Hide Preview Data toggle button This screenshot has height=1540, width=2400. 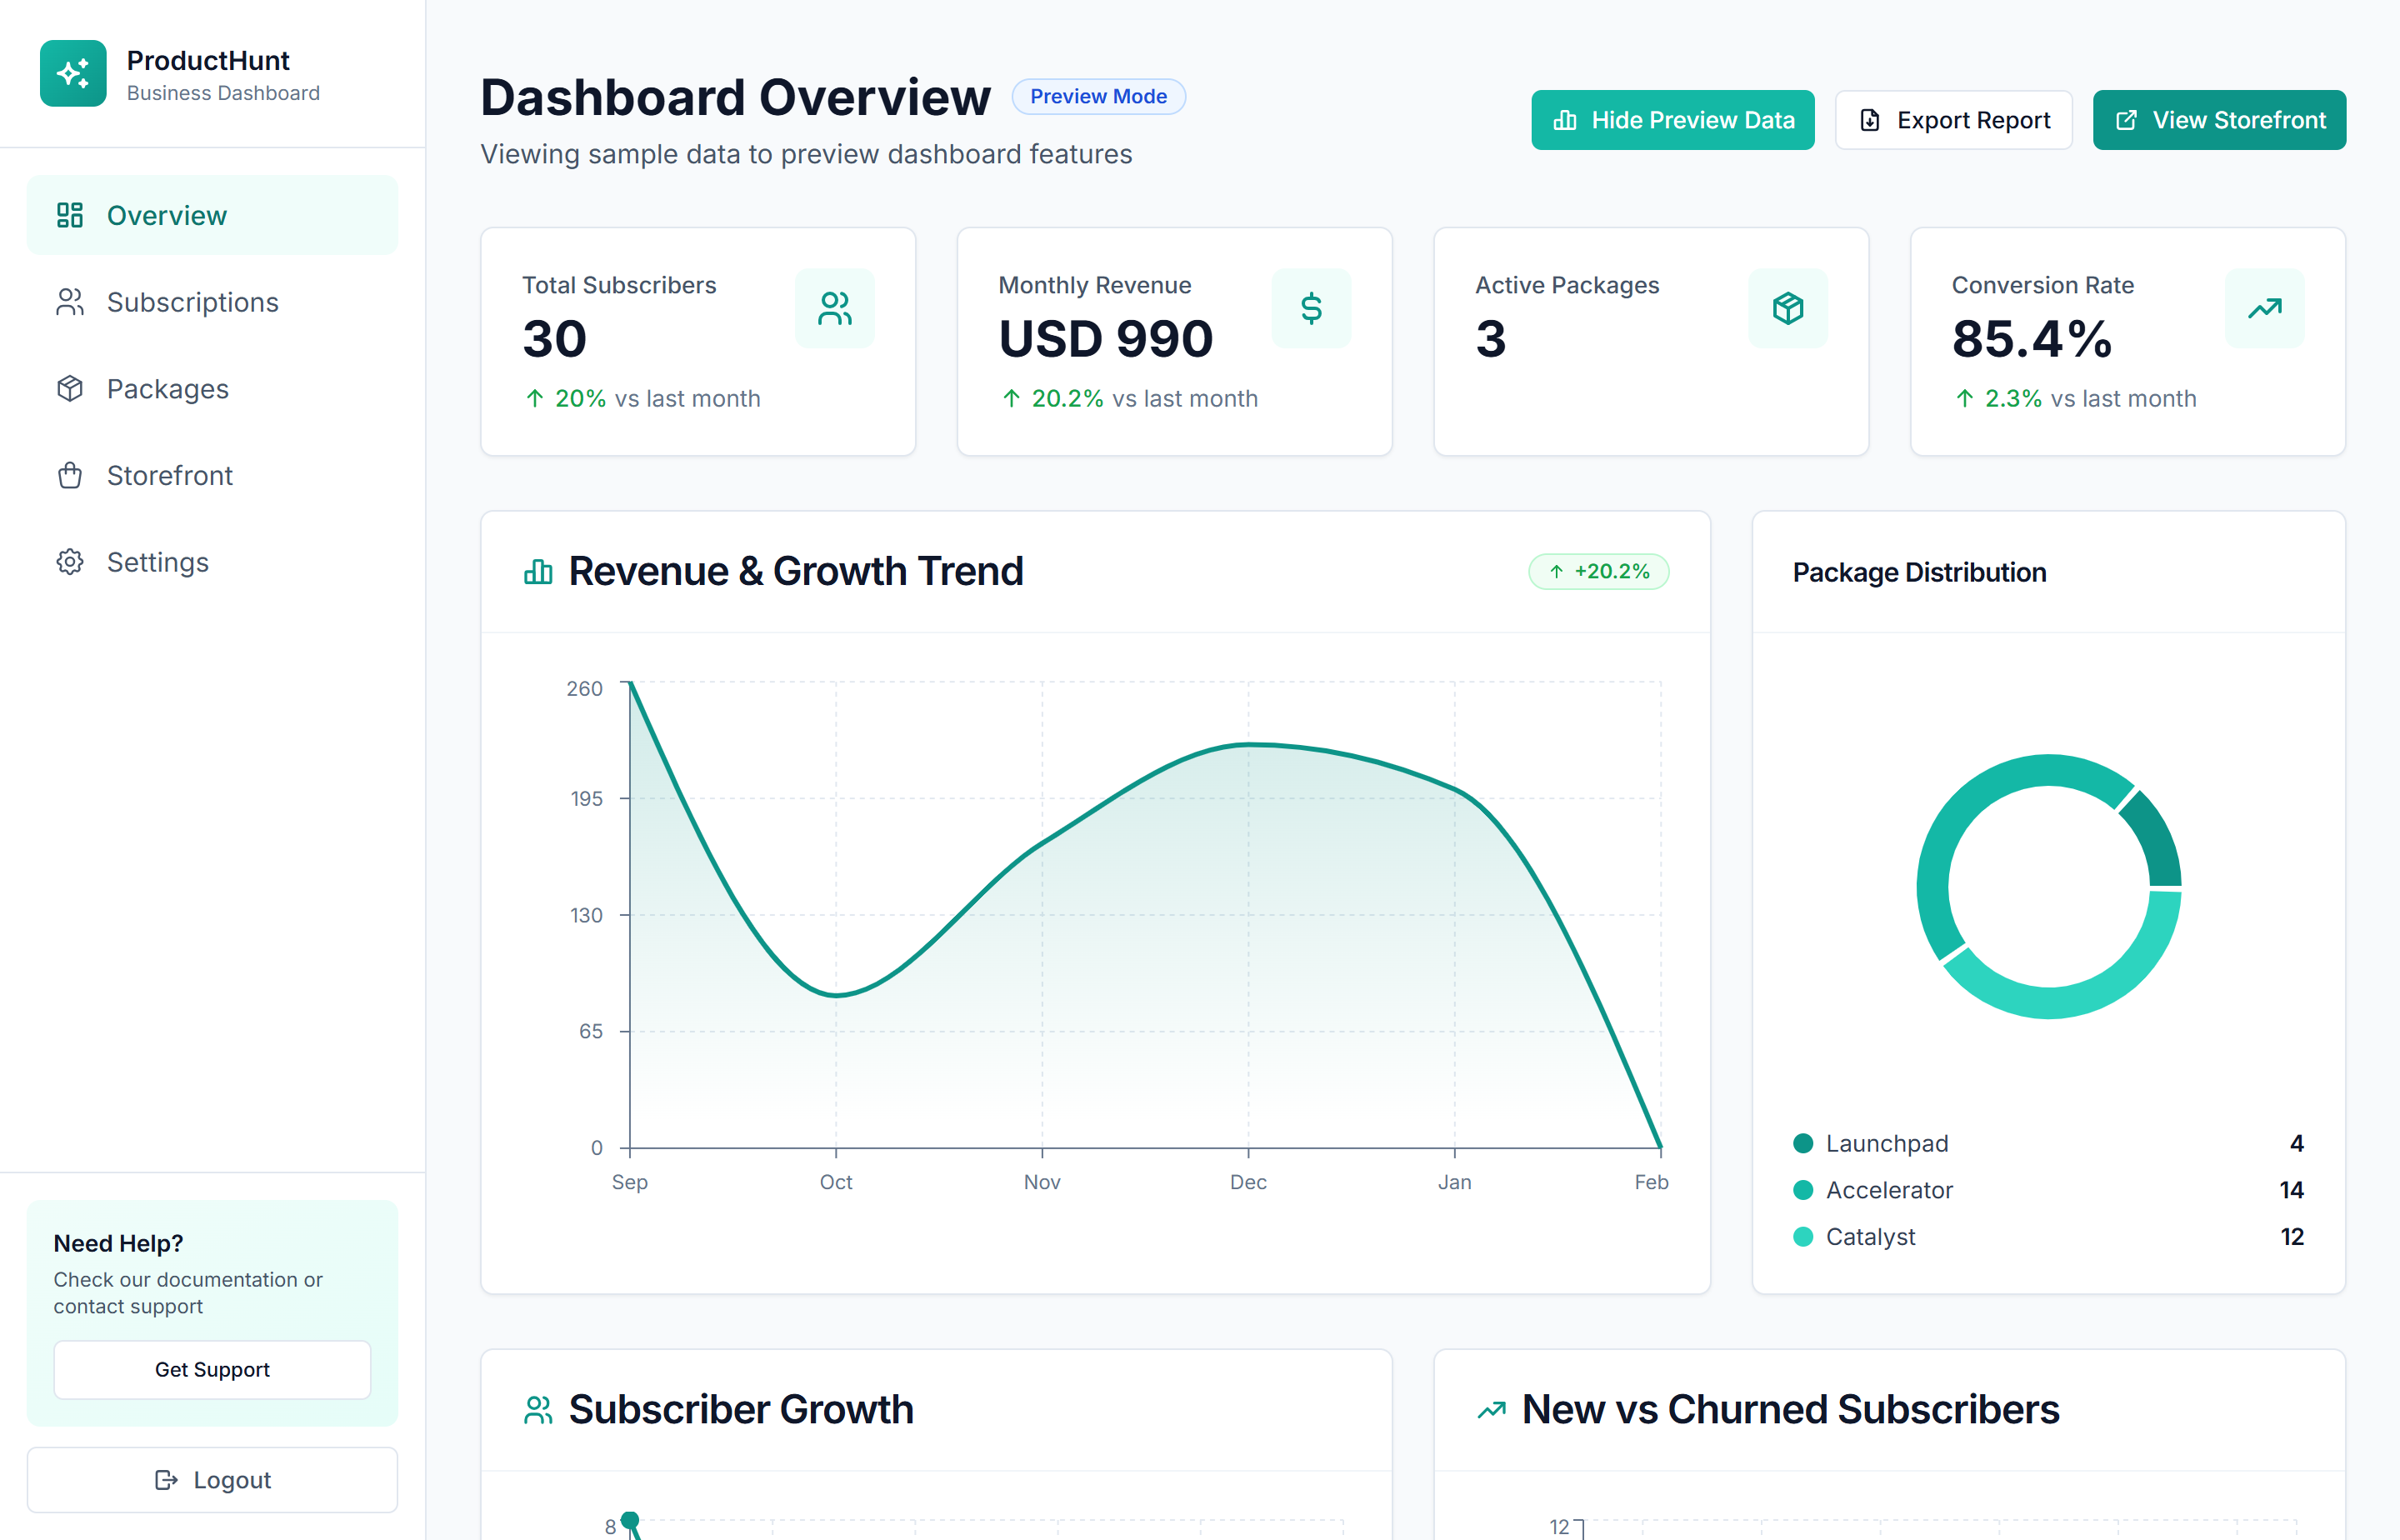point(1672,120)
